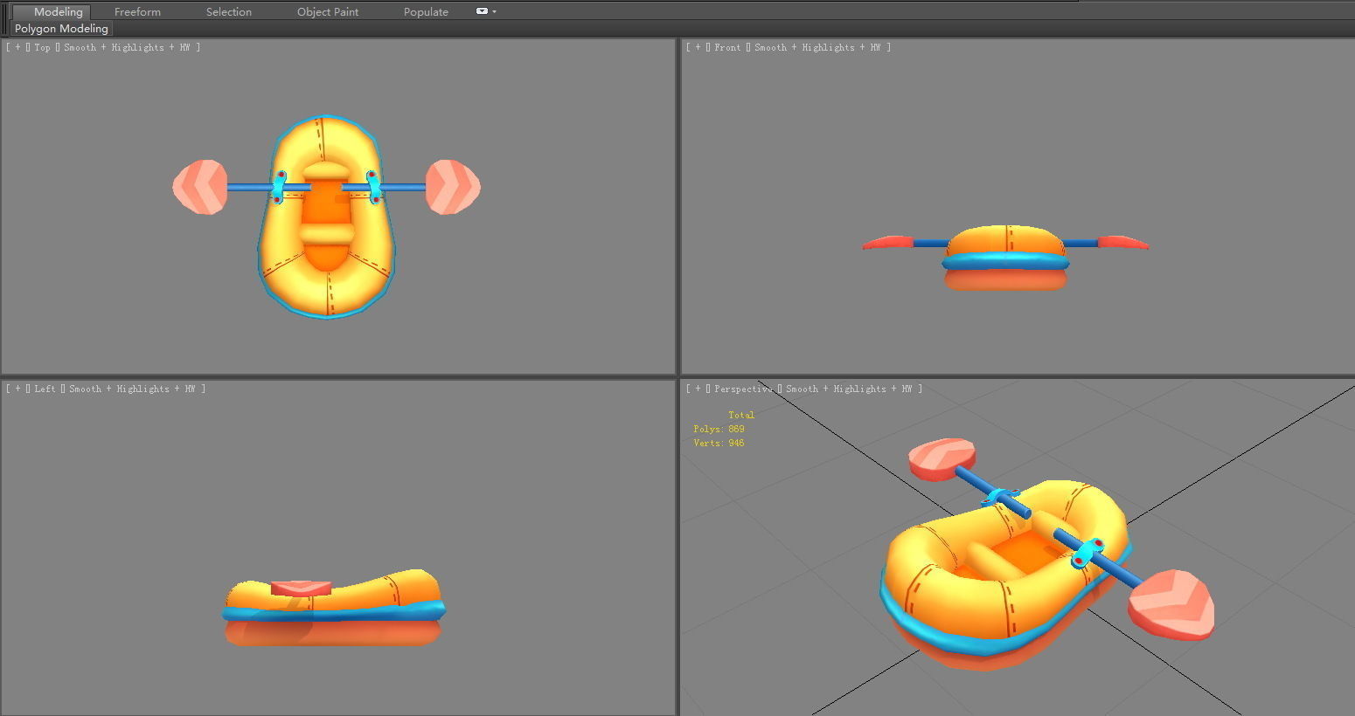1355x716 pixels.
Task: Open the Populate ribbon tab
Action: coord(426,11)
